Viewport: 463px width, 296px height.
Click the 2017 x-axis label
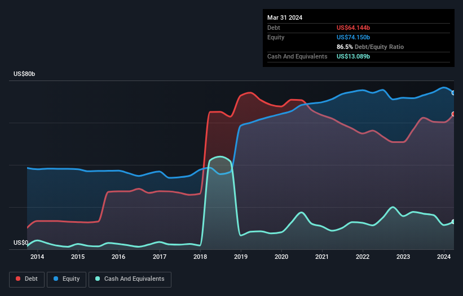[x=160, y=257]
